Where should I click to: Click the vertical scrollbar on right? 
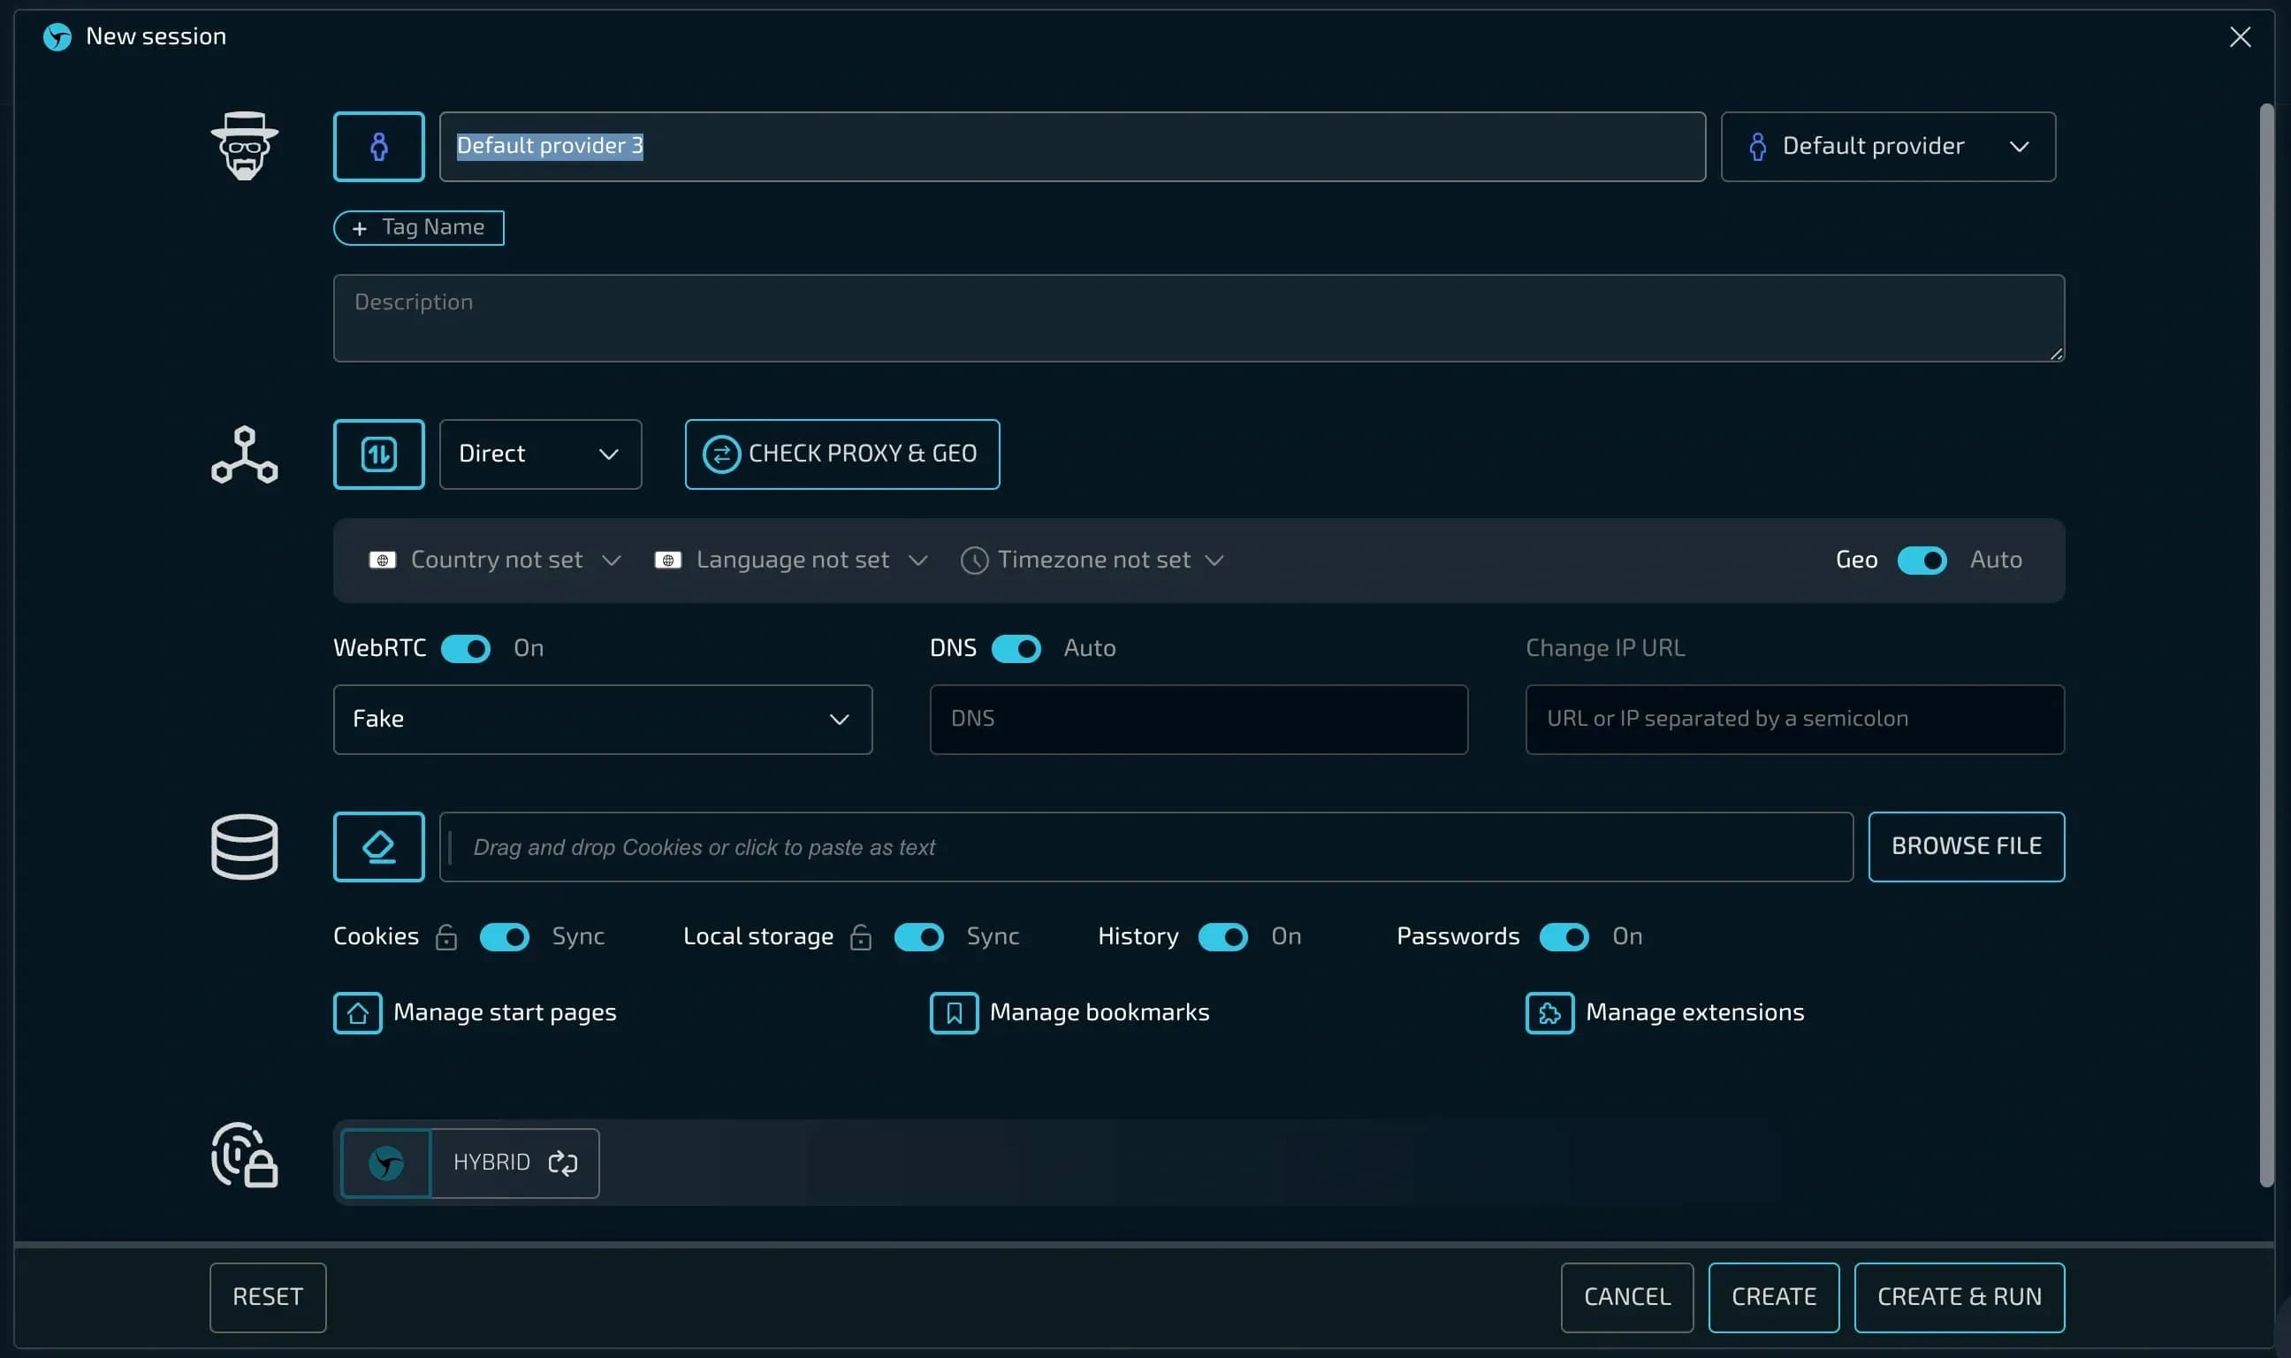(2265, 641)
